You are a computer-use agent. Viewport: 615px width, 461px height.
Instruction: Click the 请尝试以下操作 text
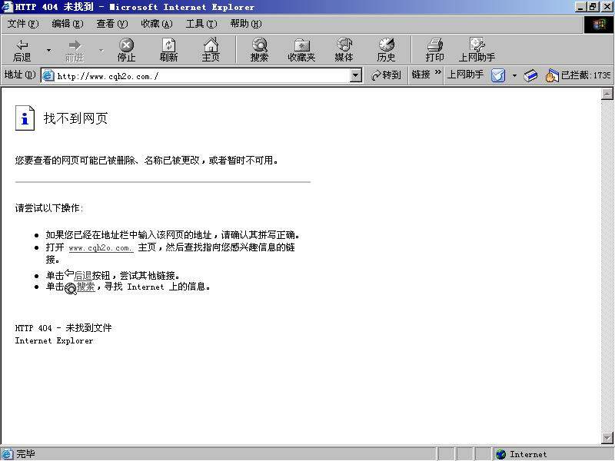click(x=49, y=207)
